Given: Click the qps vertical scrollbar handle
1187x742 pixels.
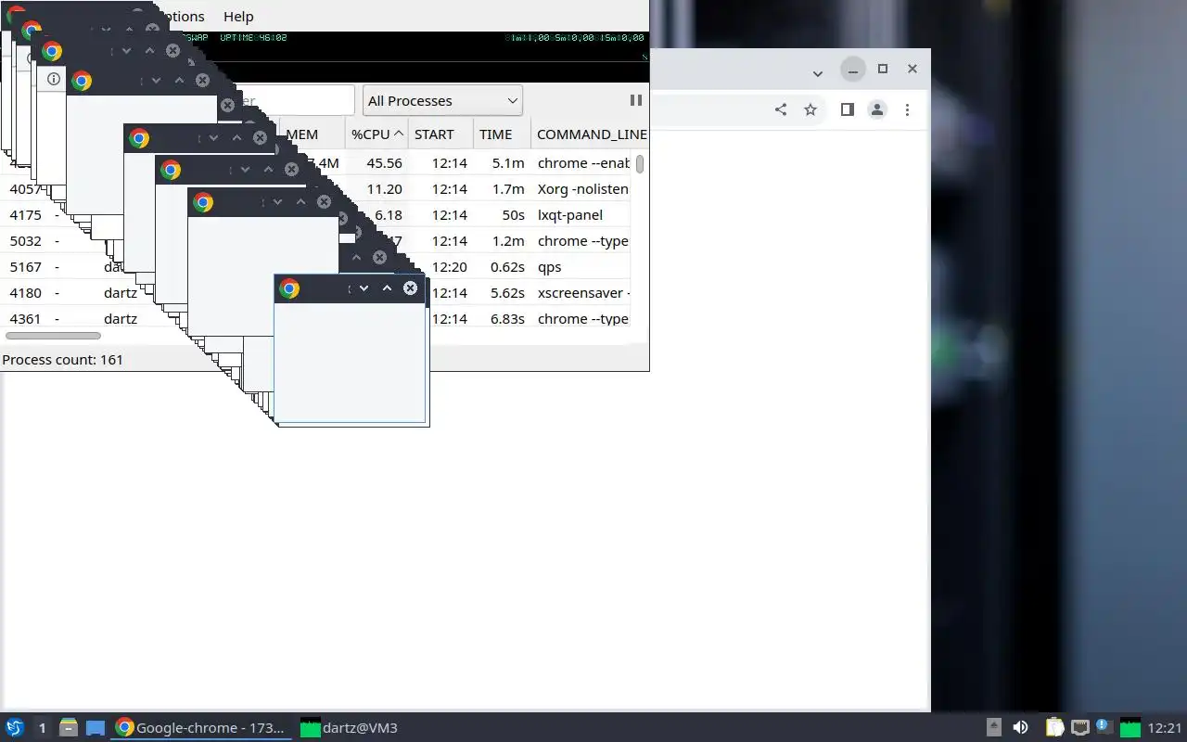Looking at the screenshot, I should (x=640, y=163).
